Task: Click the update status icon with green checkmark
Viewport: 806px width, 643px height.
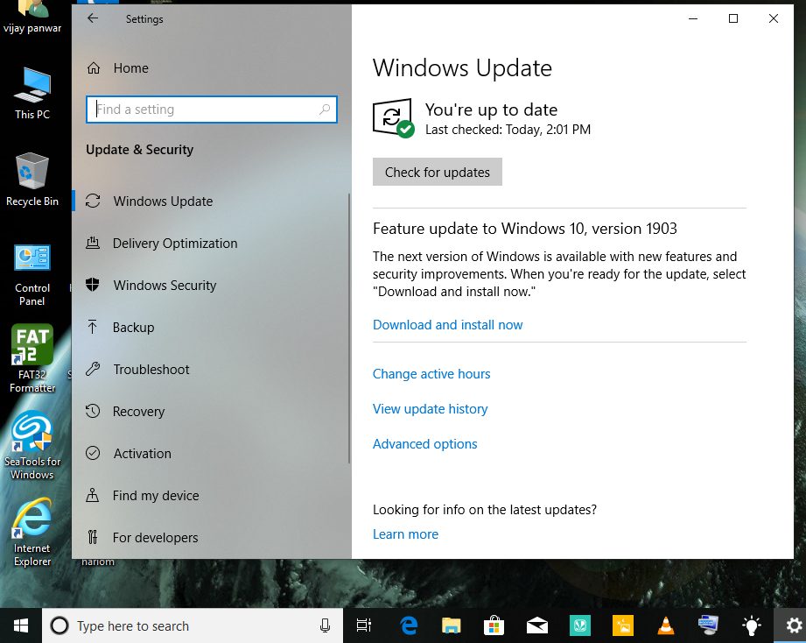Action: (x=393, y=118)
